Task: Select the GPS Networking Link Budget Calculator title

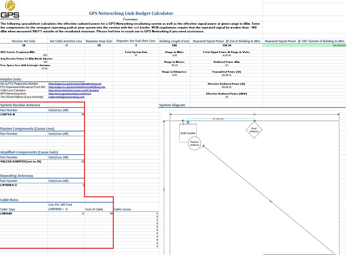Action: point(131,13)
